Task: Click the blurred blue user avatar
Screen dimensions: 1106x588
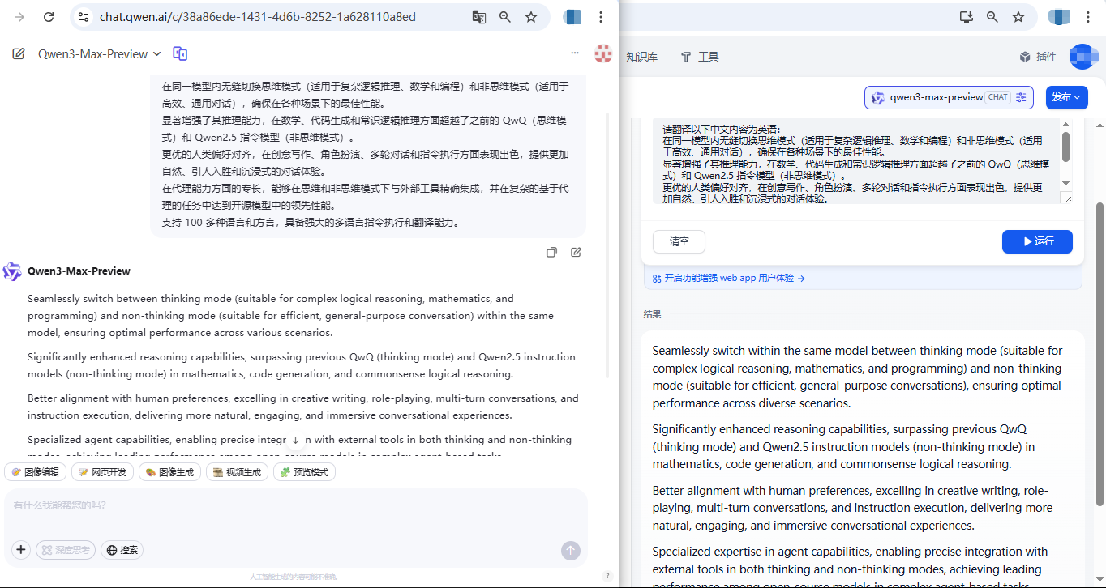Action: pyautogui.click(x=1082, y=57)
